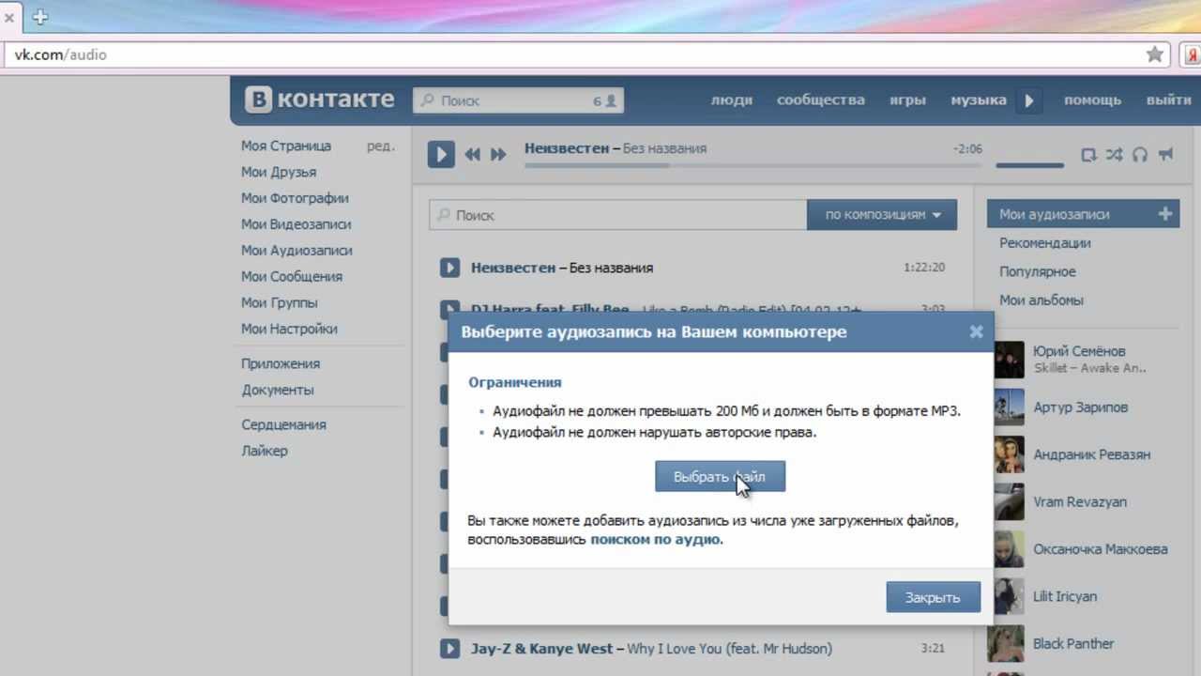Skip to previous track in player

pyautogui.click(x=472, y=155)
